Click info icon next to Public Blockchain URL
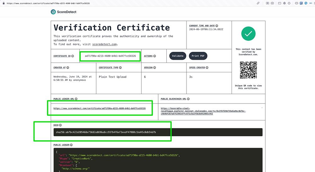 coord(188,99)
